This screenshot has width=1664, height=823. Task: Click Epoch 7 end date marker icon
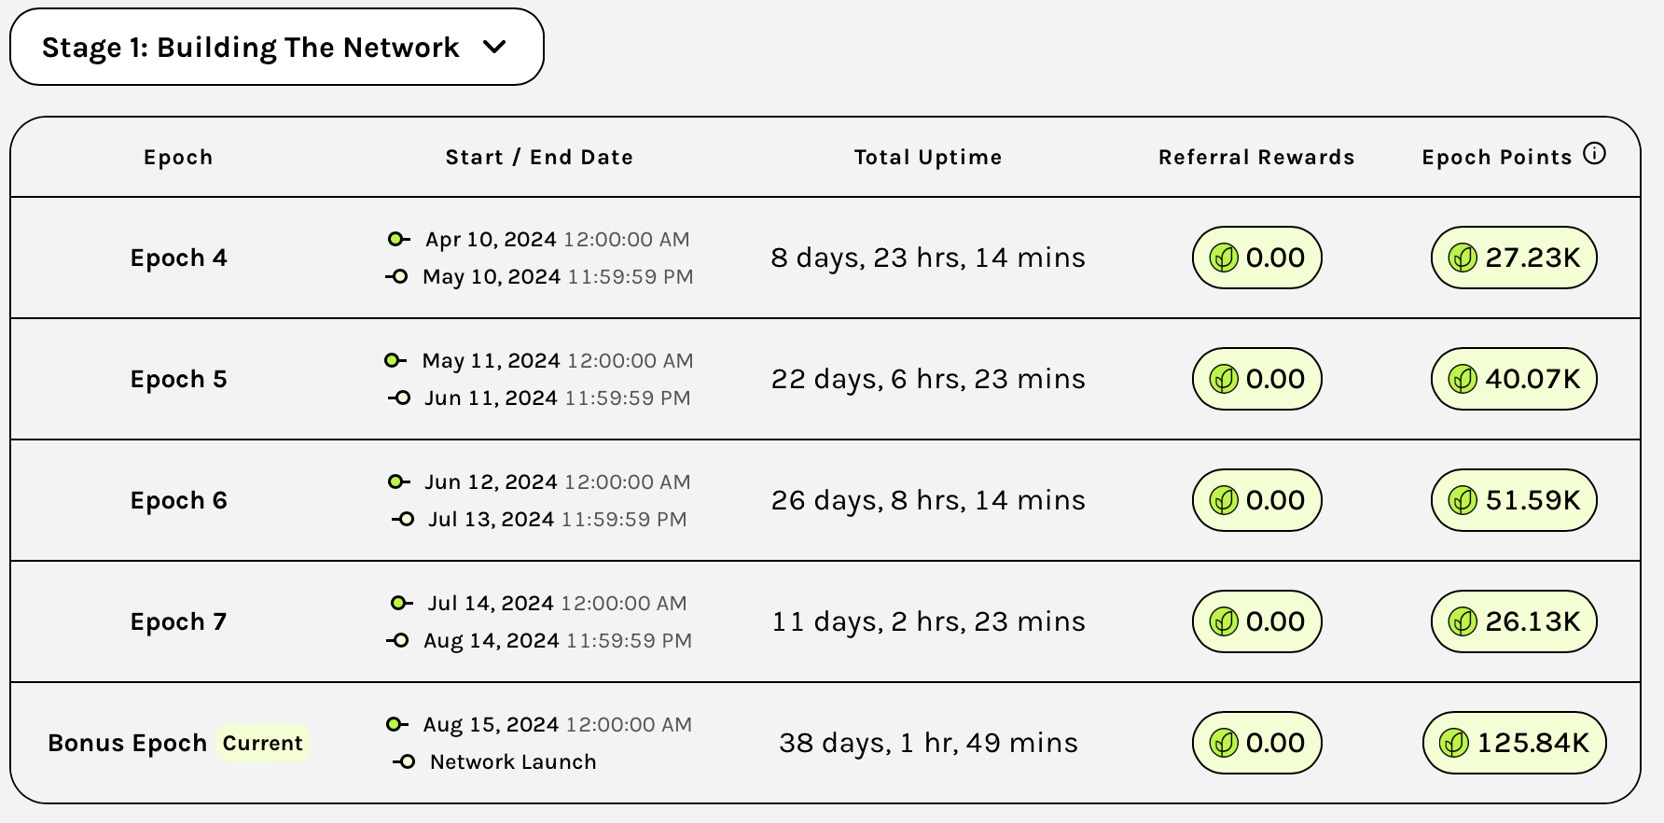398,640
